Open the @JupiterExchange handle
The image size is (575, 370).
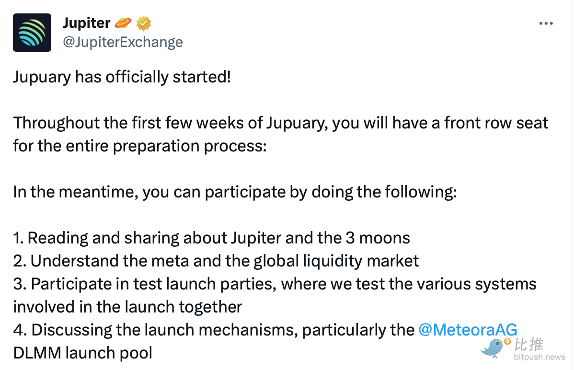[123, 42]
